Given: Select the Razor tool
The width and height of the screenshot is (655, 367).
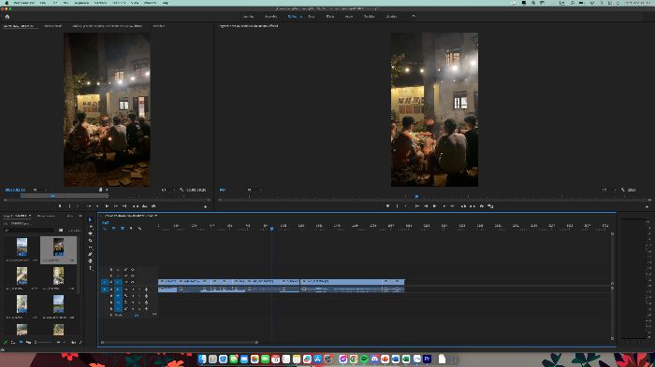Looking at the screenshot, I should coord(90,241).
